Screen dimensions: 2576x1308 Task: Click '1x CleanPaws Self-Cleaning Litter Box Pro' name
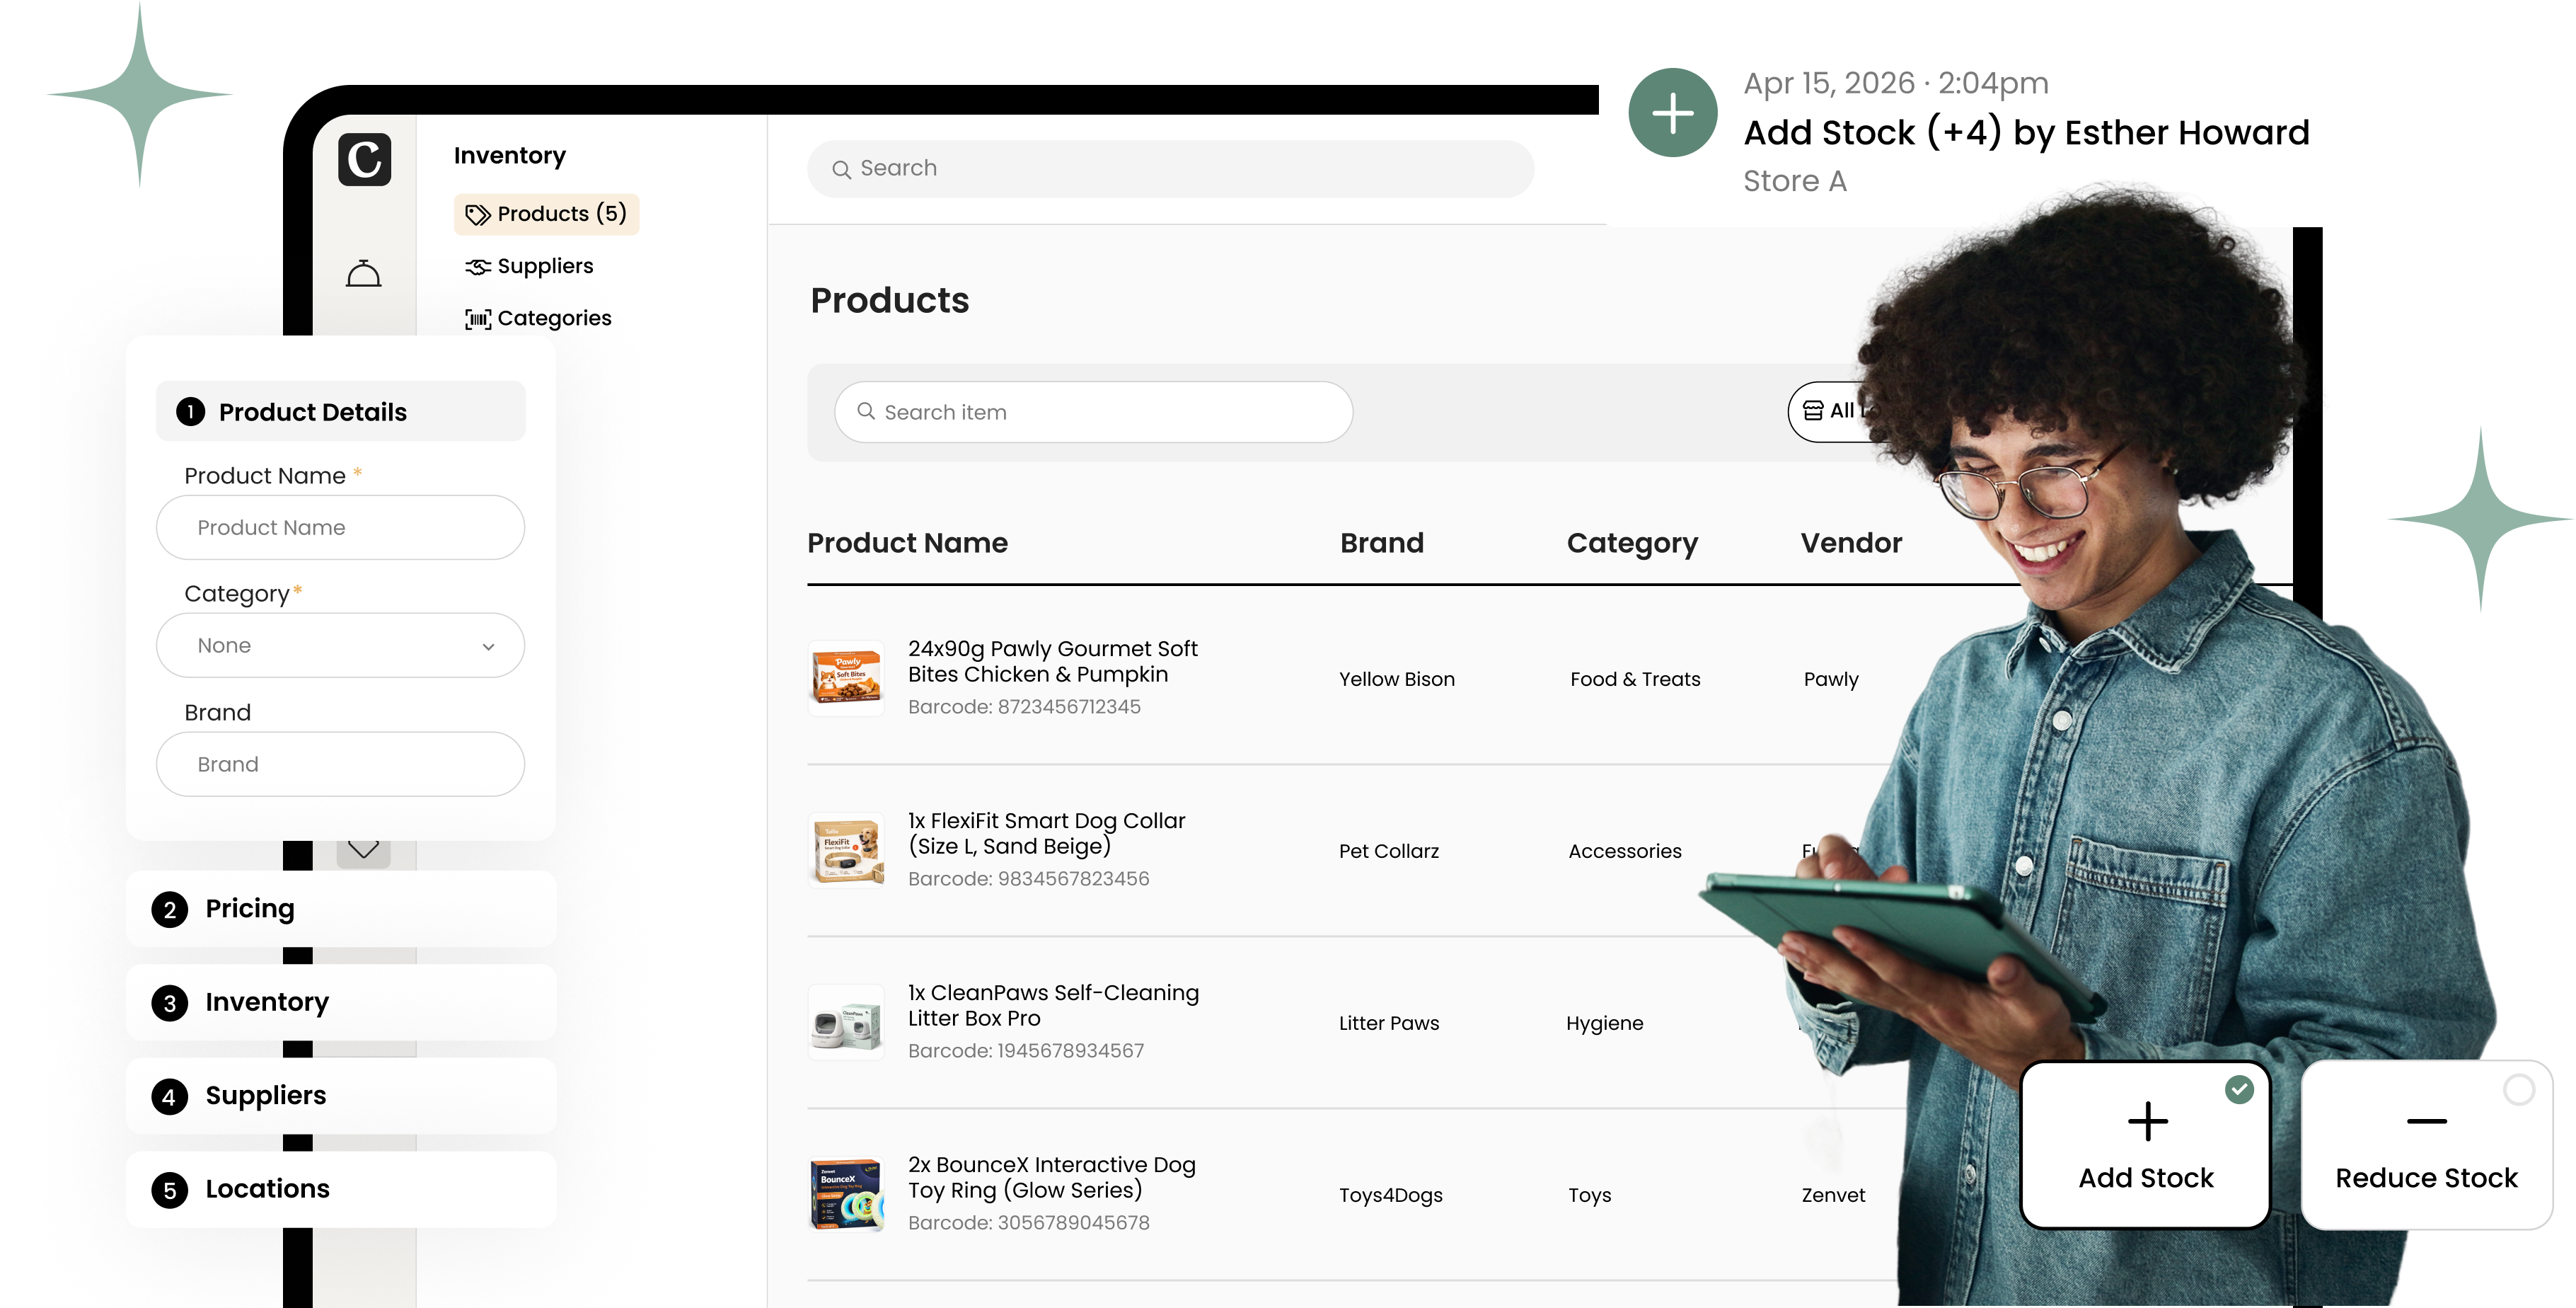tap(1053, 1006)
